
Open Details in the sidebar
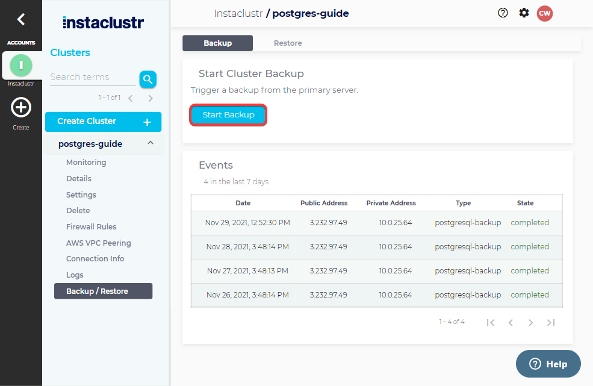coord(79,179)
